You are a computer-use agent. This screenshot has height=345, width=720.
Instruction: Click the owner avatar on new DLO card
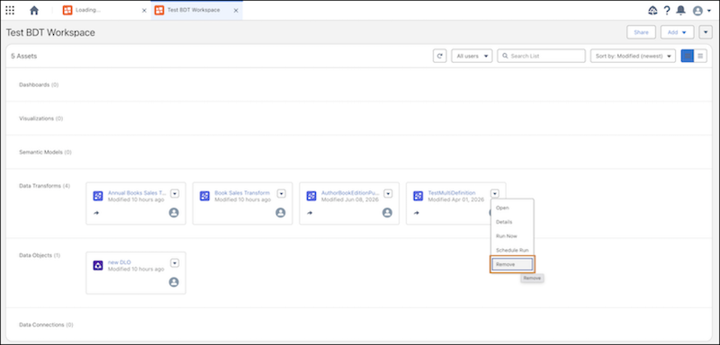coord(174,282)
